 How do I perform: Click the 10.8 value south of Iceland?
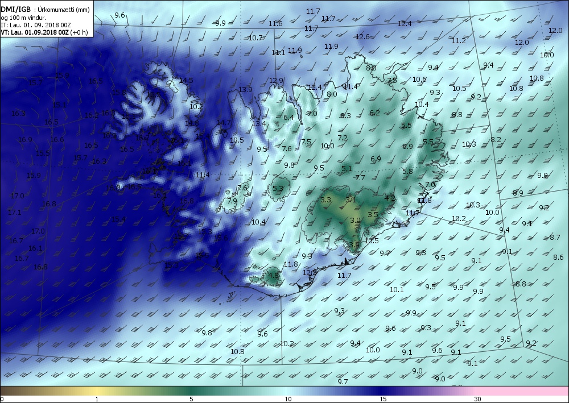(x=237, y=351)
